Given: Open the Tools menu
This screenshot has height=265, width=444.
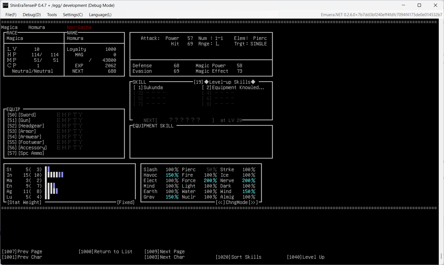Looking at the screenshot, I should [52, 15].
